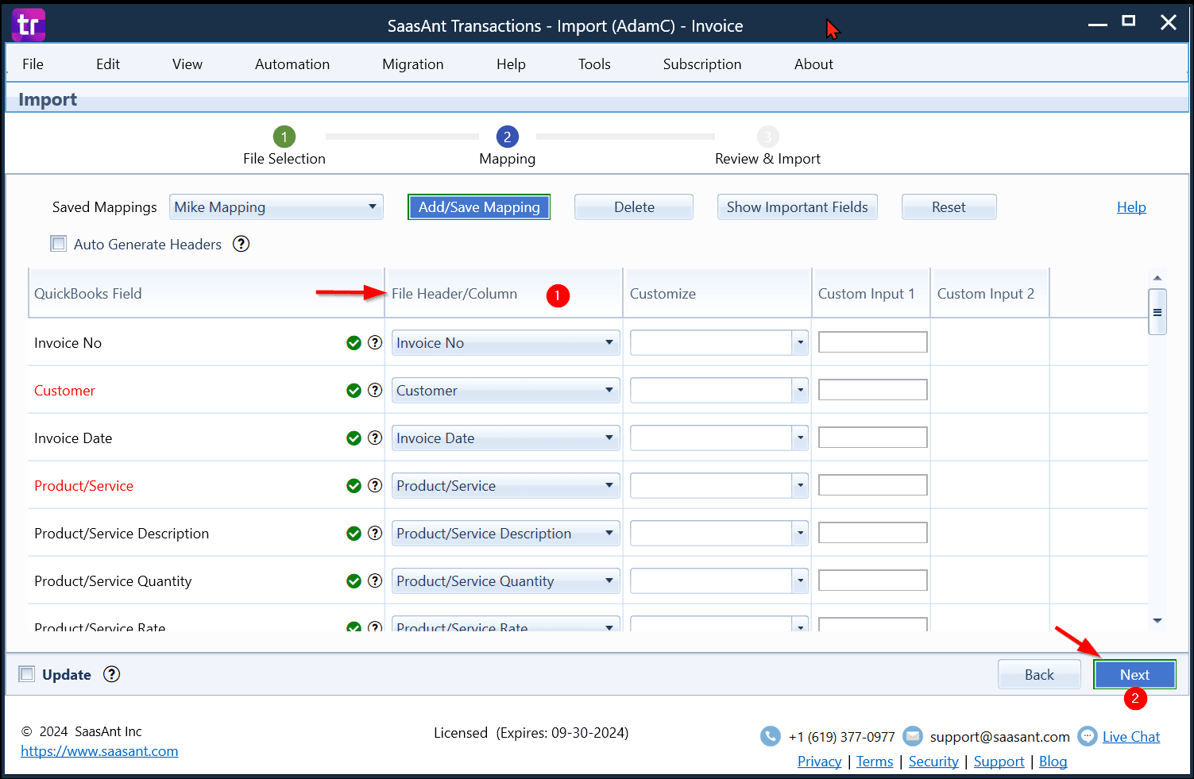
Task: Click the mapping table vertical scrollbar thumb
Action: (1157, 312)
